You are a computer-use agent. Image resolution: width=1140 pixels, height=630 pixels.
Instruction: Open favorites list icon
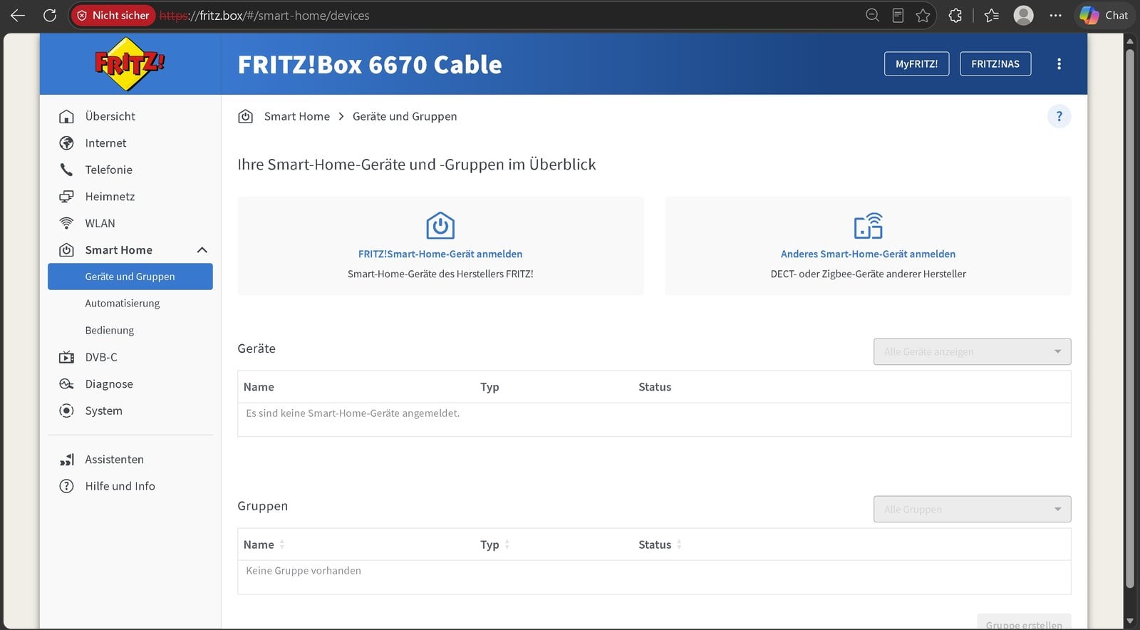tap(991, 15)
